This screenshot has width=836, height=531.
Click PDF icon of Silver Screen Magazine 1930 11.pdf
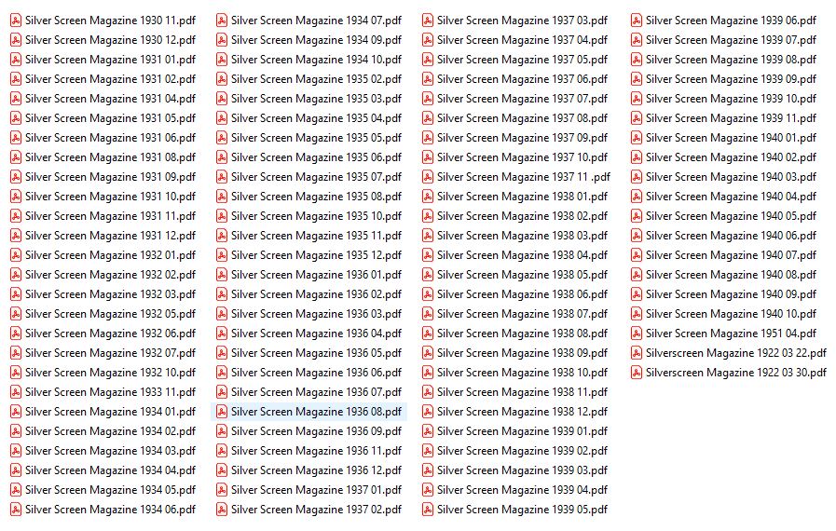(16, 20)
